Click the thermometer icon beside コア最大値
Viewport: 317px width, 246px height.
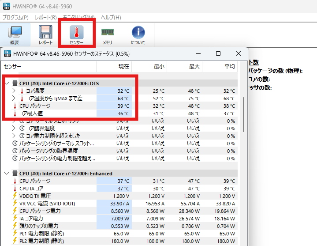coord(15,114)
